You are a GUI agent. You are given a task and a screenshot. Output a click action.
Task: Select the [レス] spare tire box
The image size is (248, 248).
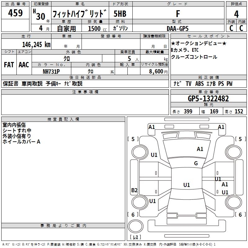(135, 237)
